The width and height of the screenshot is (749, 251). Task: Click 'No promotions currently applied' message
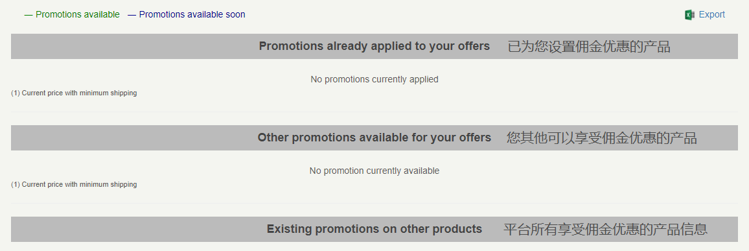pyautogui.click(x=374, y=79)
